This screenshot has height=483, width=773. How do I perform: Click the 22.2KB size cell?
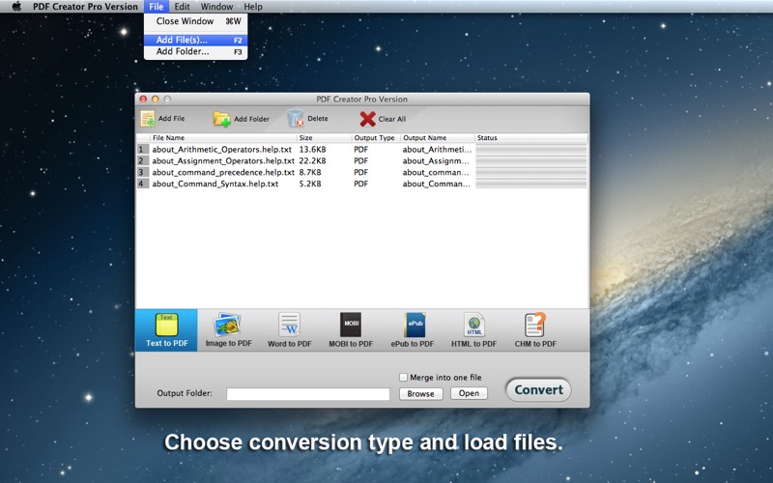(x=312, y=160)
